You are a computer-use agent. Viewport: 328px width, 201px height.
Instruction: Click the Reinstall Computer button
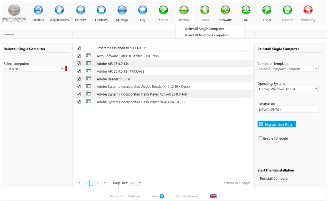coord(274,178)
